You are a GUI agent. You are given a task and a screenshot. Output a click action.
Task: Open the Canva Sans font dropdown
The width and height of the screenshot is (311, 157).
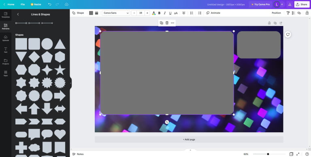coord(116,13)
